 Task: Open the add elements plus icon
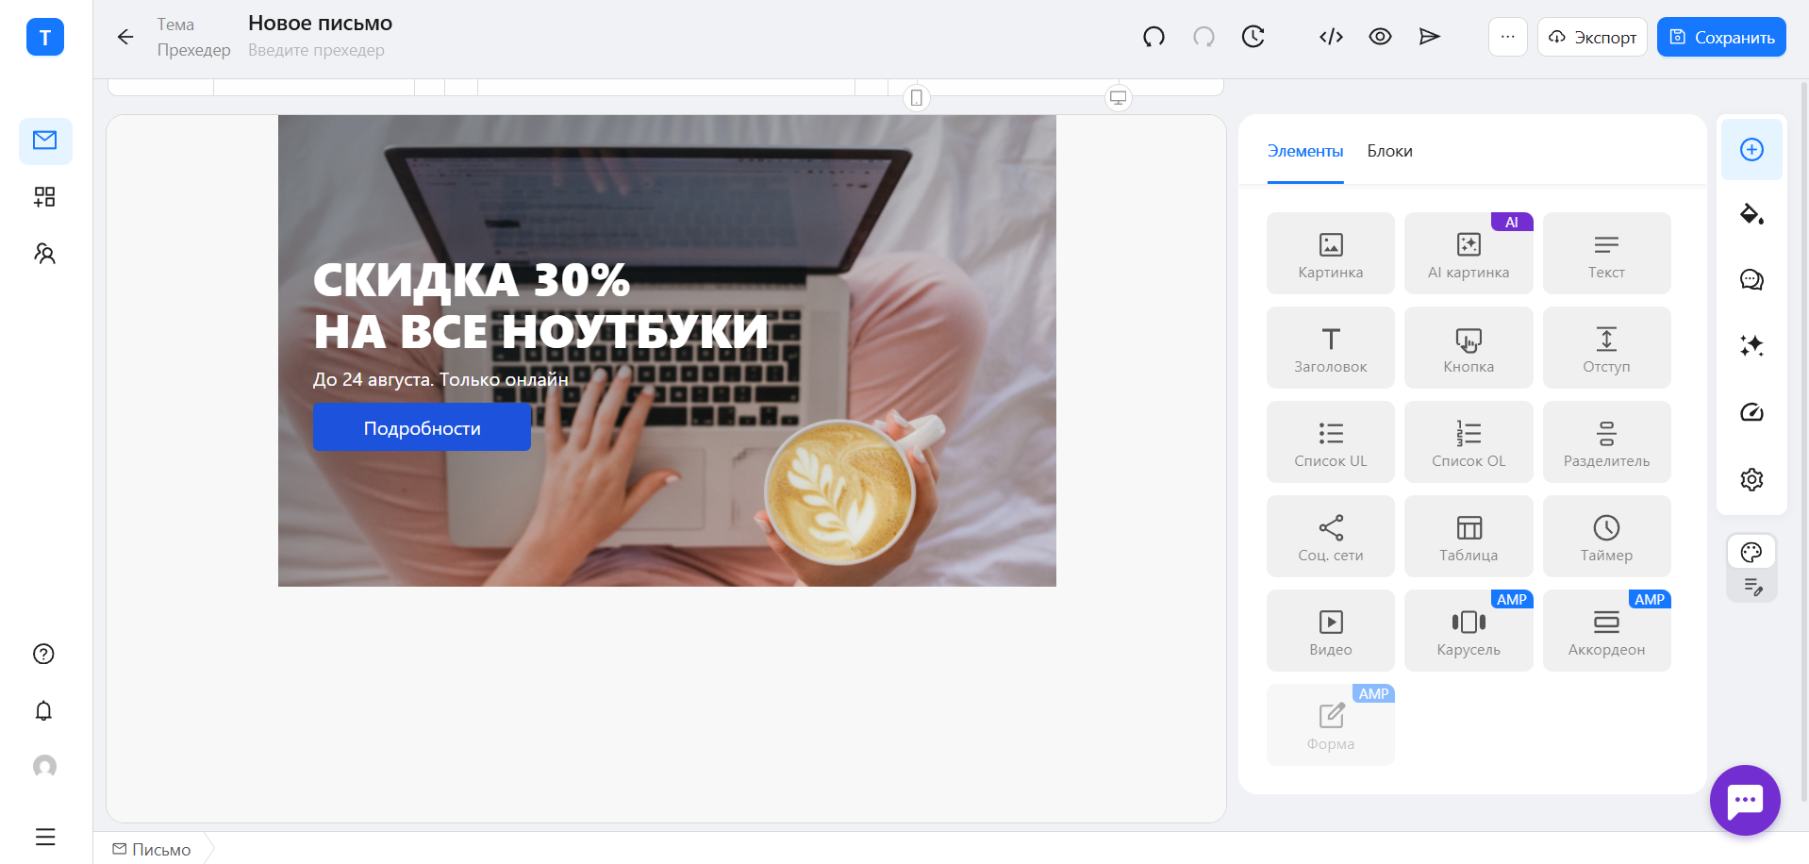click(1751, 149)
